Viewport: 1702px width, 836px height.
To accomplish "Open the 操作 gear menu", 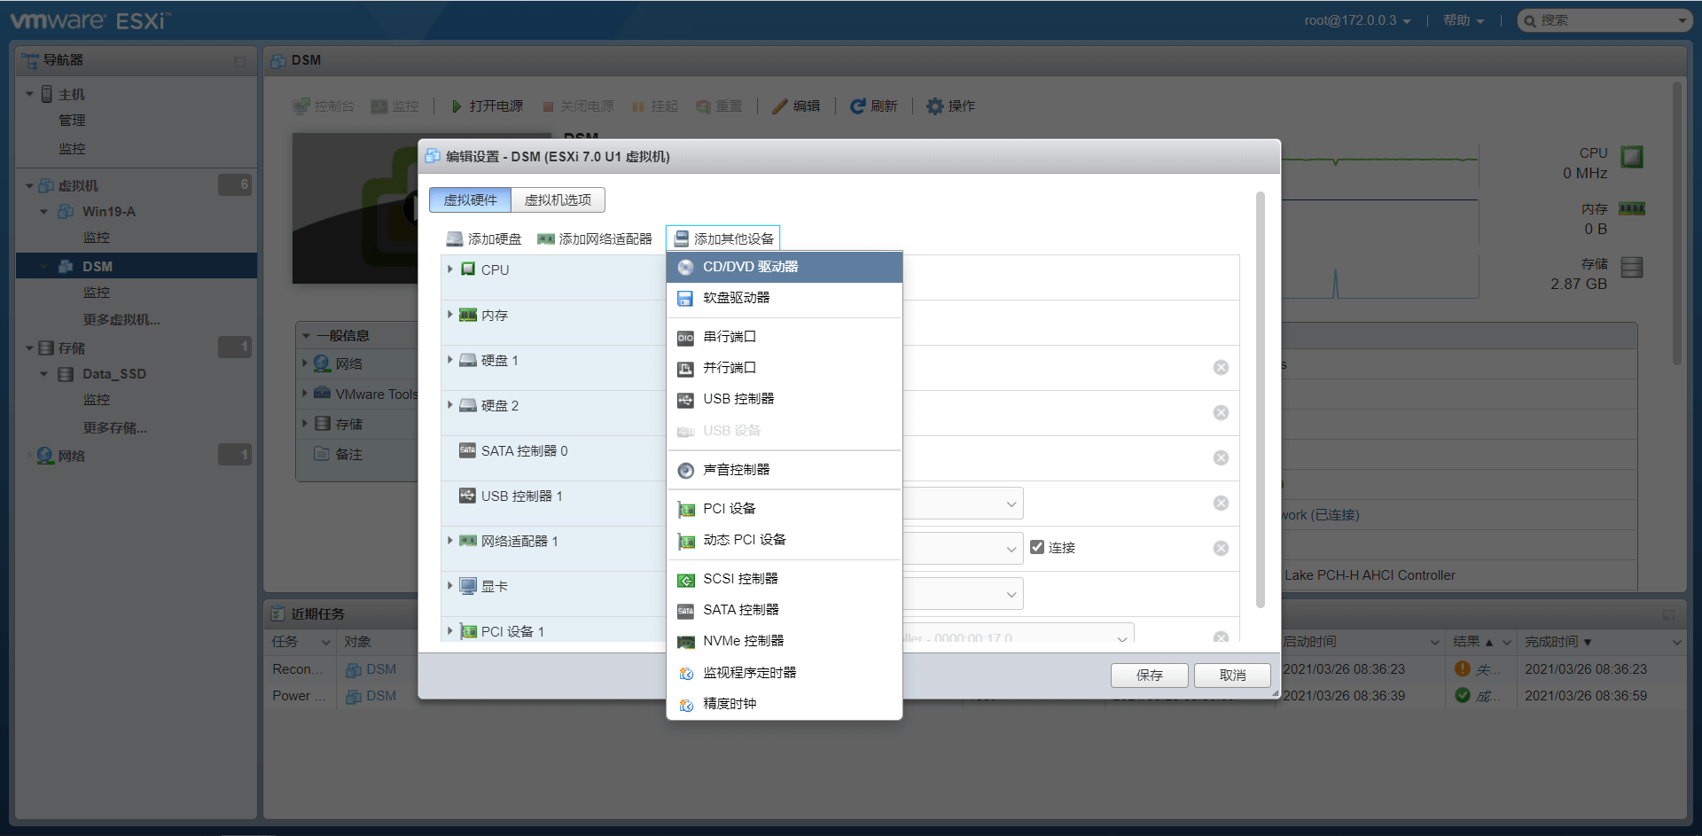I will point(950,106).
